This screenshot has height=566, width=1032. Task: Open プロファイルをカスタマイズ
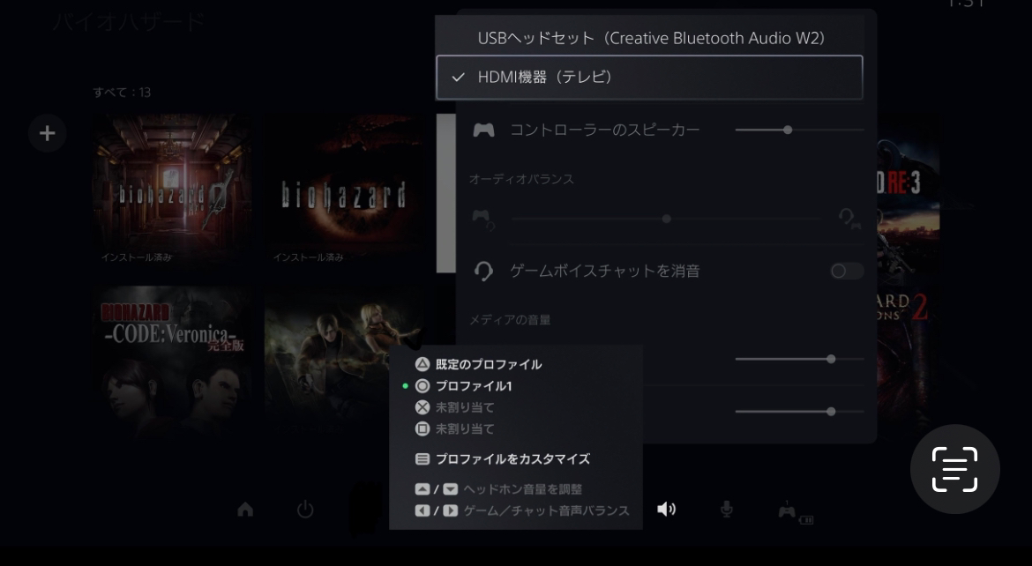512,458
